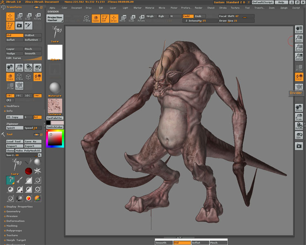This screenshot has width=306, height=245.
Task: Expand the Info section
Action: point(9,111)
